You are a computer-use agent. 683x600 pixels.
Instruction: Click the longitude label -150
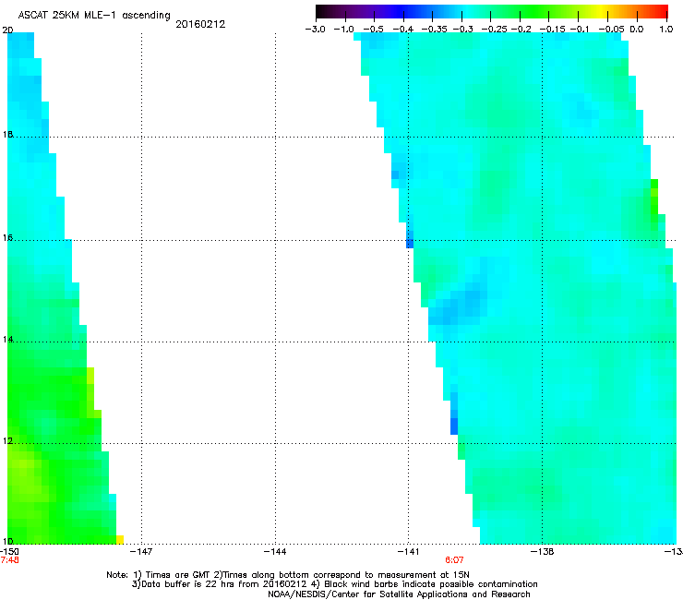tap(9, 552)
